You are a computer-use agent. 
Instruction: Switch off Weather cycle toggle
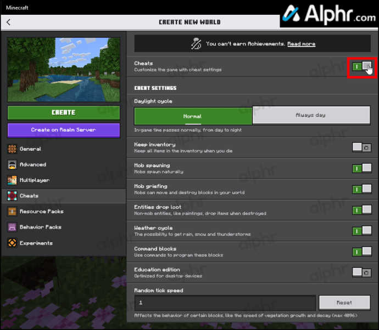(x=362, y=231)
